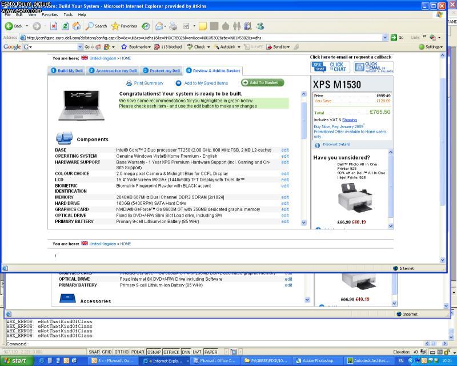Click the XPS Click to Chat icon
Viewport: 457px width, 366px height.
tap(330, 67)
